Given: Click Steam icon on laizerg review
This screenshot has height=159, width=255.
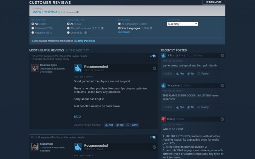Looking at the screenshot, I should pos(222,119).
